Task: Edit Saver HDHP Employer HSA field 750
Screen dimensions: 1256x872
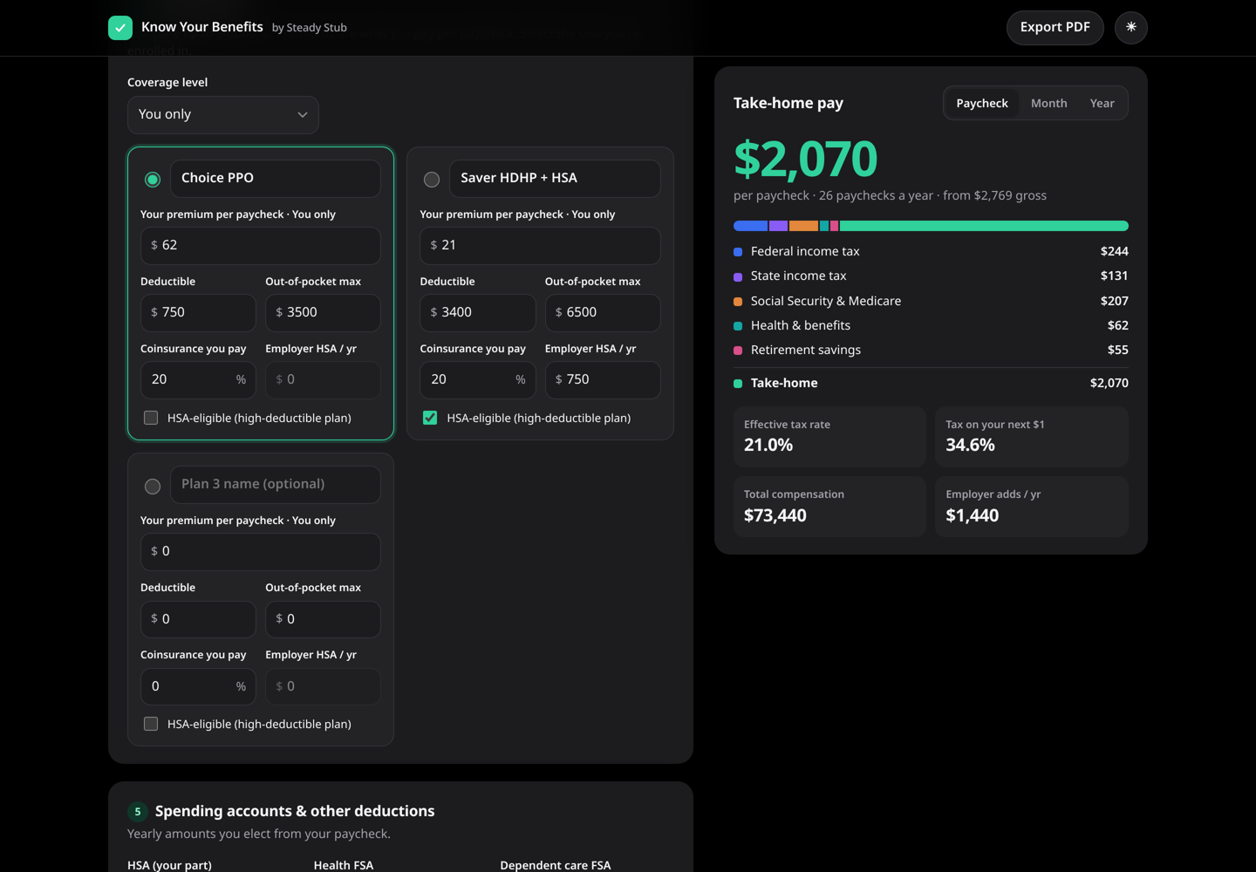Action: 603,380
